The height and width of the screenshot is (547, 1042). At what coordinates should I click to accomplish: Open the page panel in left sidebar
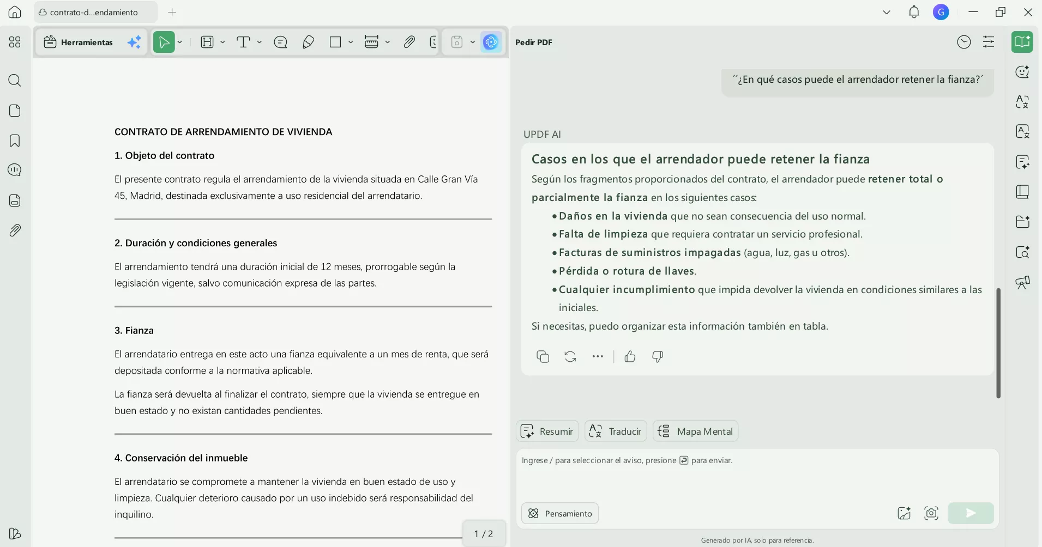point(15,111)
